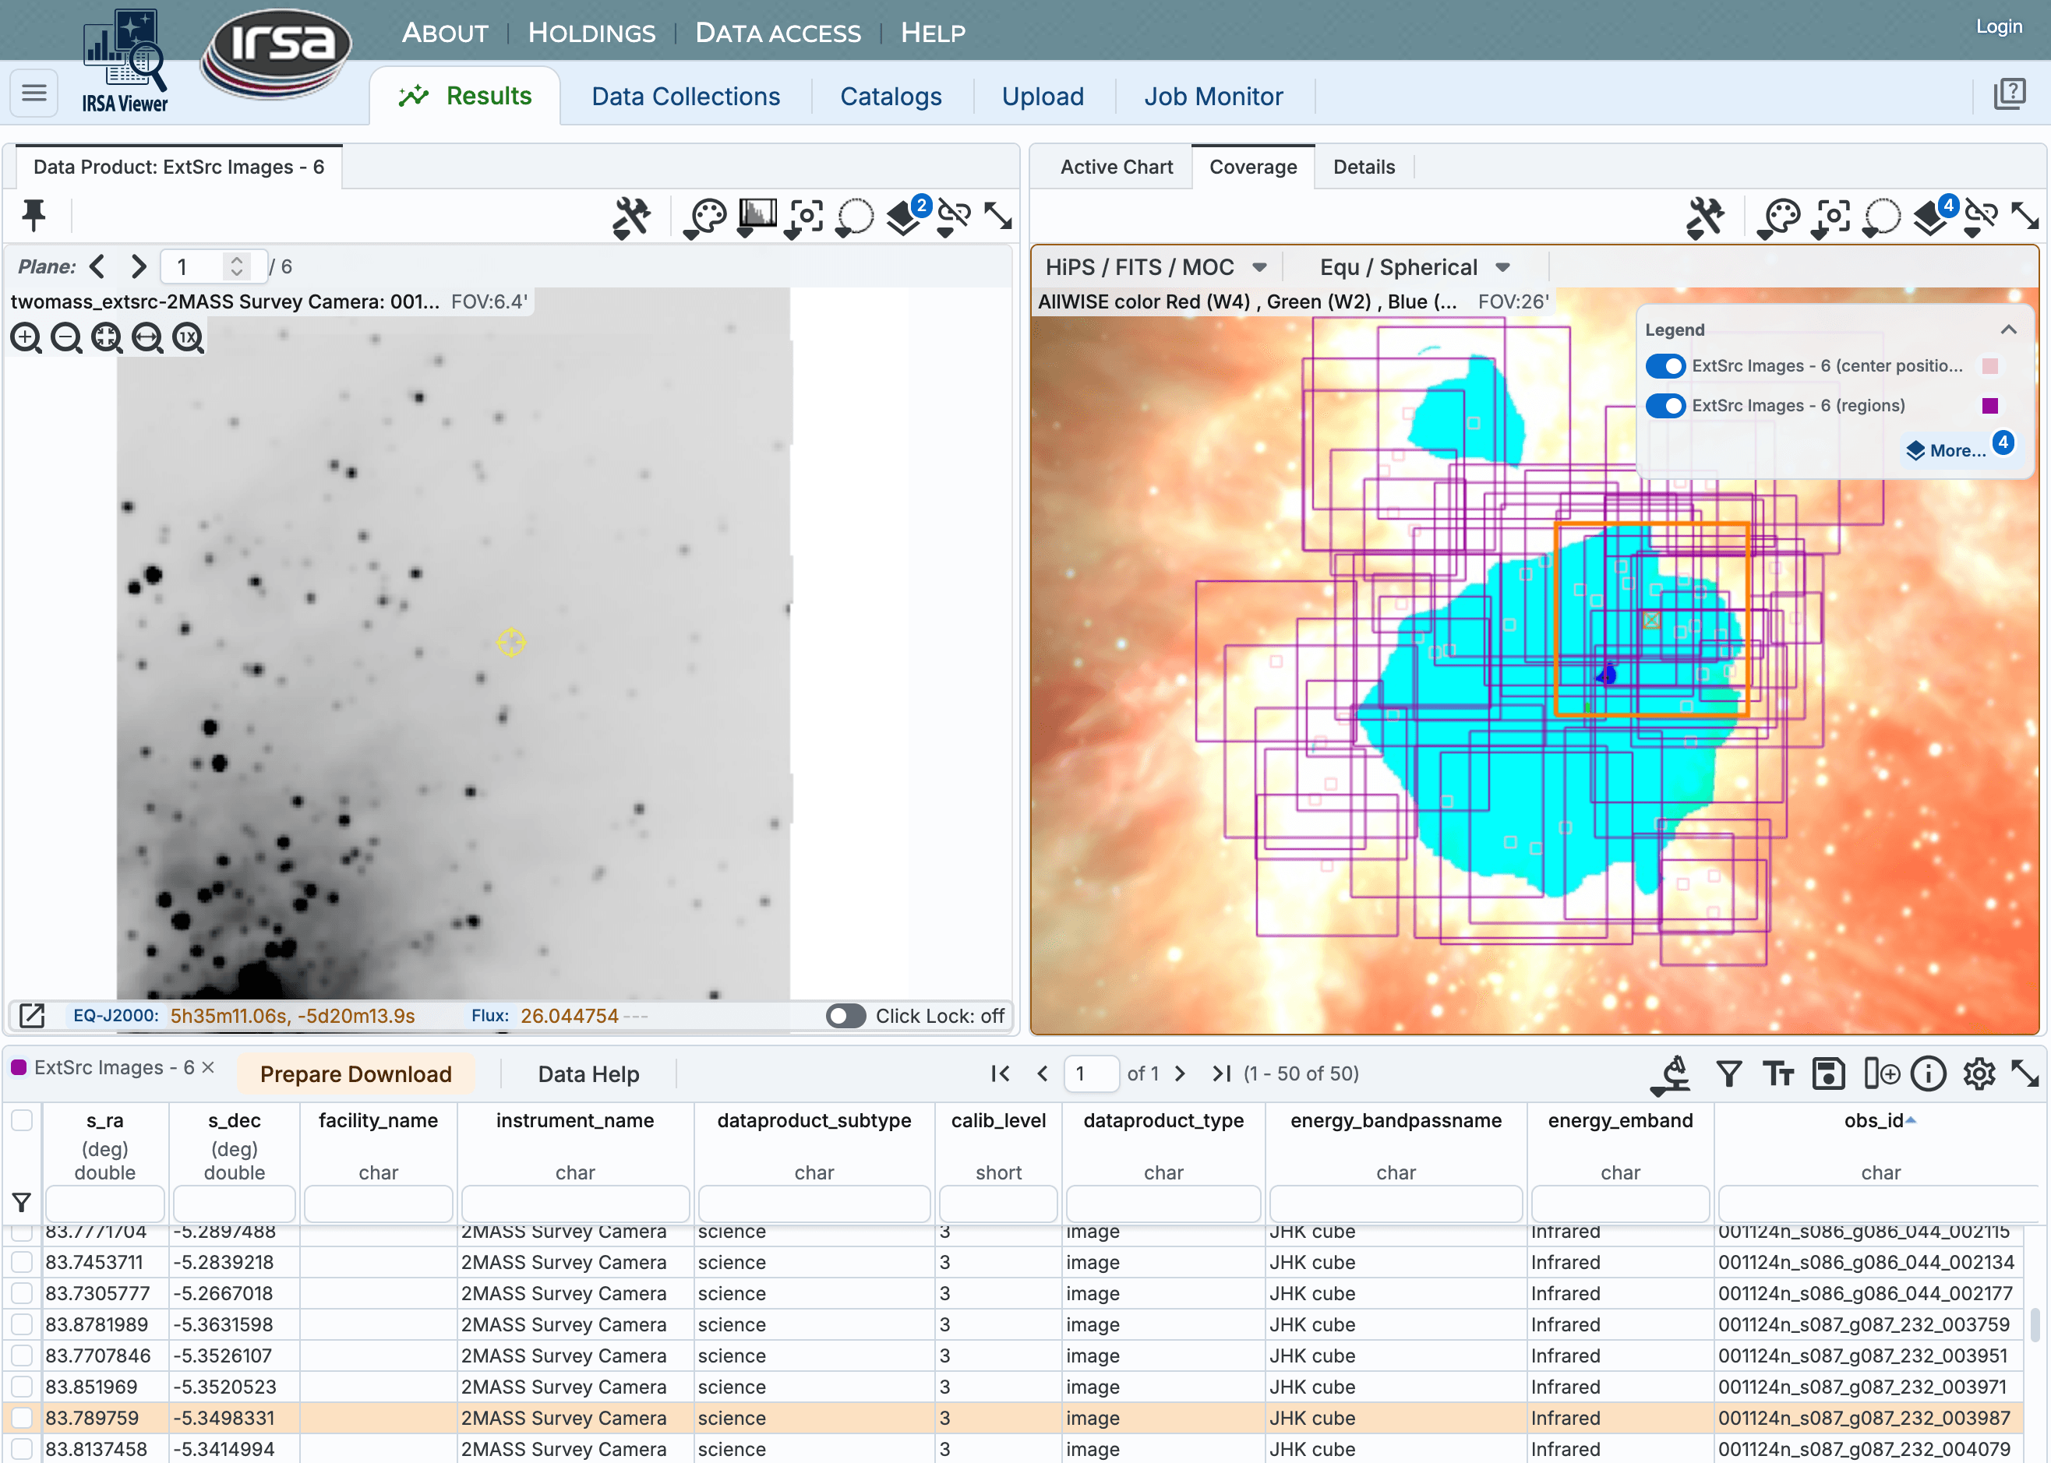The height and width of the screenshot is (1463, 2051).
Task: Click the plane number stepper arrows
Action: pyautogui.click(x=236, y=266)
